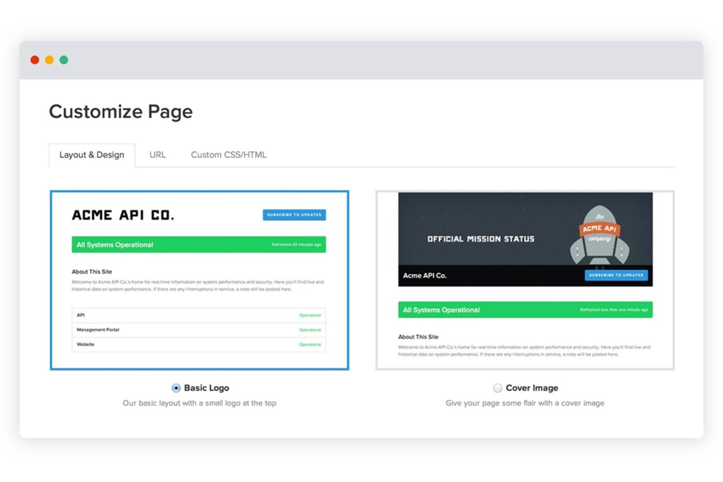Image resolution: width=723 pixels, height=482 pixels.
Task: Click Subscribe to Updates in Basic Logo preview
Action: (294, 215)
